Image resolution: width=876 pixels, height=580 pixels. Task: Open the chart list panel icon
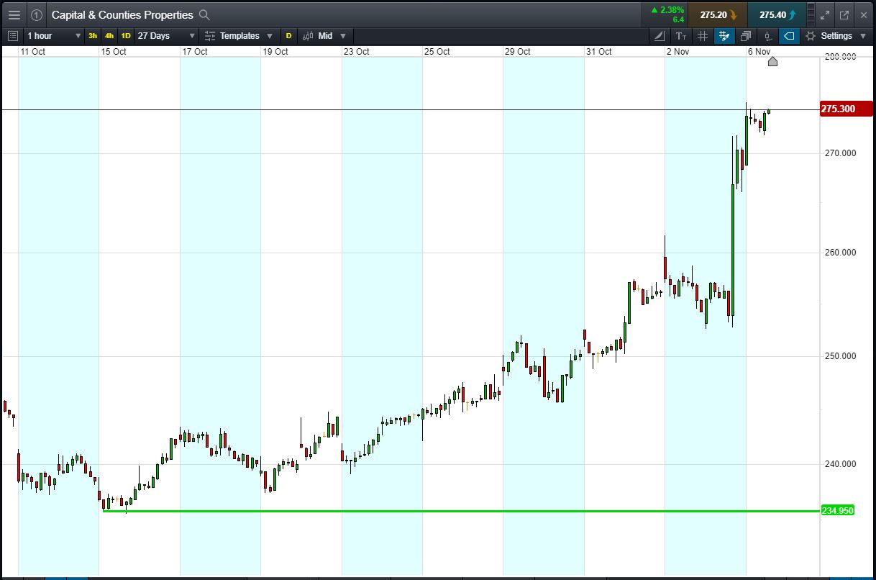12,35
